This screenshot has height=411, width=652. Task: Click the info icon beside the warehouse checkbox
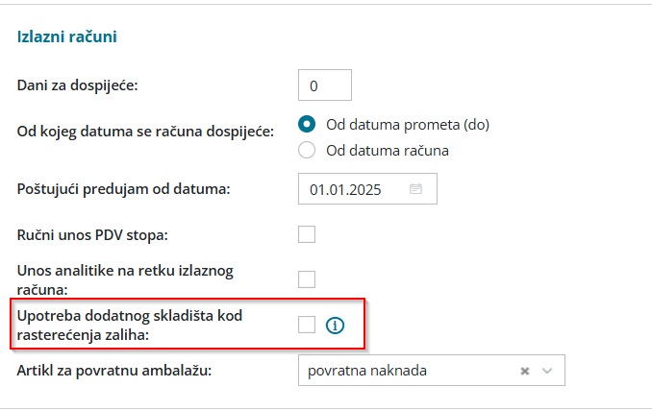coord(335,326)
